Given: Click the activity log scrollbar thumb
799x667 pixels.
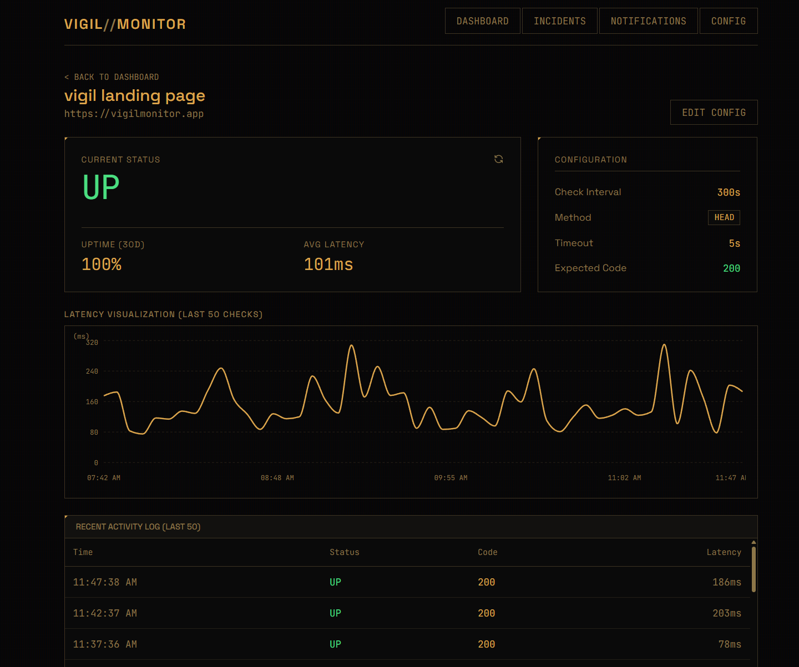Looking at the screenshot, I should pyautogui.click(x=754, y=569).
